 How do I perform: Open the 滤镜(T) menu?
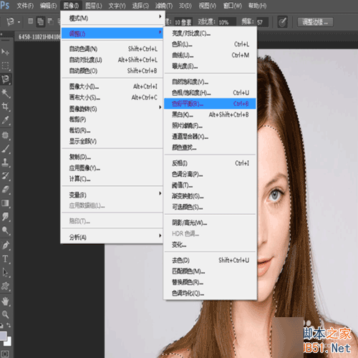point(164,6)
